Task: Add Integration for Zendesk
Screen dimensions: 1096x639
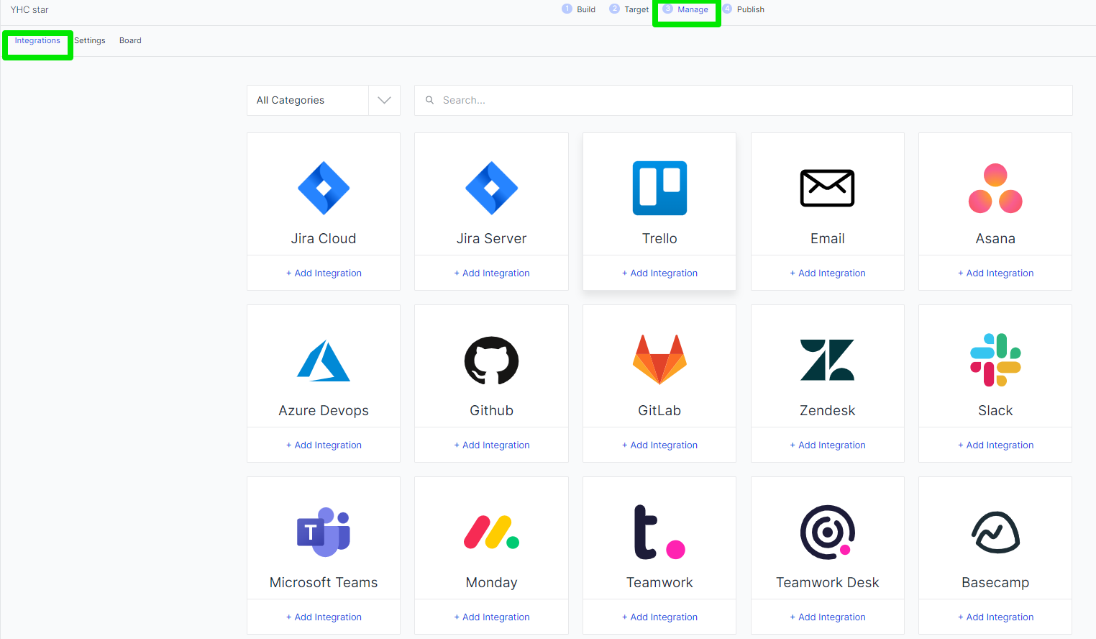Action: point(827,445)
